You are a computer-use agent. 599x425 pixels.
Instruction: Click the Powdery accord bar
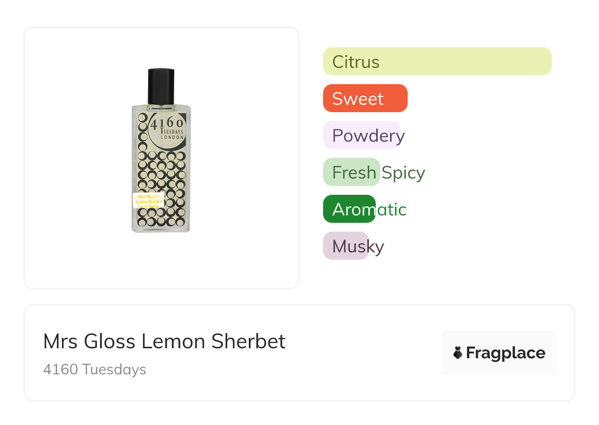tap(361, 135)
